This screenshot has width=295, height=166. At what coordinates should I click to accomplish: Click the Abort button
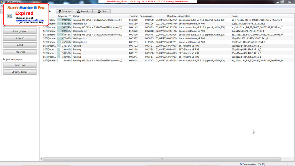(x=20, y=45)
